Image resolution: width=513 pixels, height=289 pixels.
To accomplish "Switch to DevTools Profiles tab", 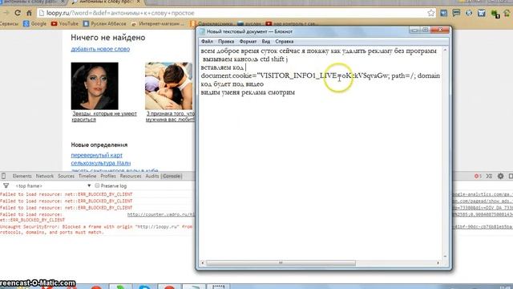I will click(108, 177).
